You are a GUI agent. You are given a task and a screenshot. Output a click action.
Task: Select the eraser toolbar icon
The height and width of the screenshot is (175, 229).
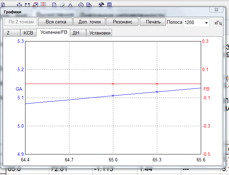[x=62, y=5]
